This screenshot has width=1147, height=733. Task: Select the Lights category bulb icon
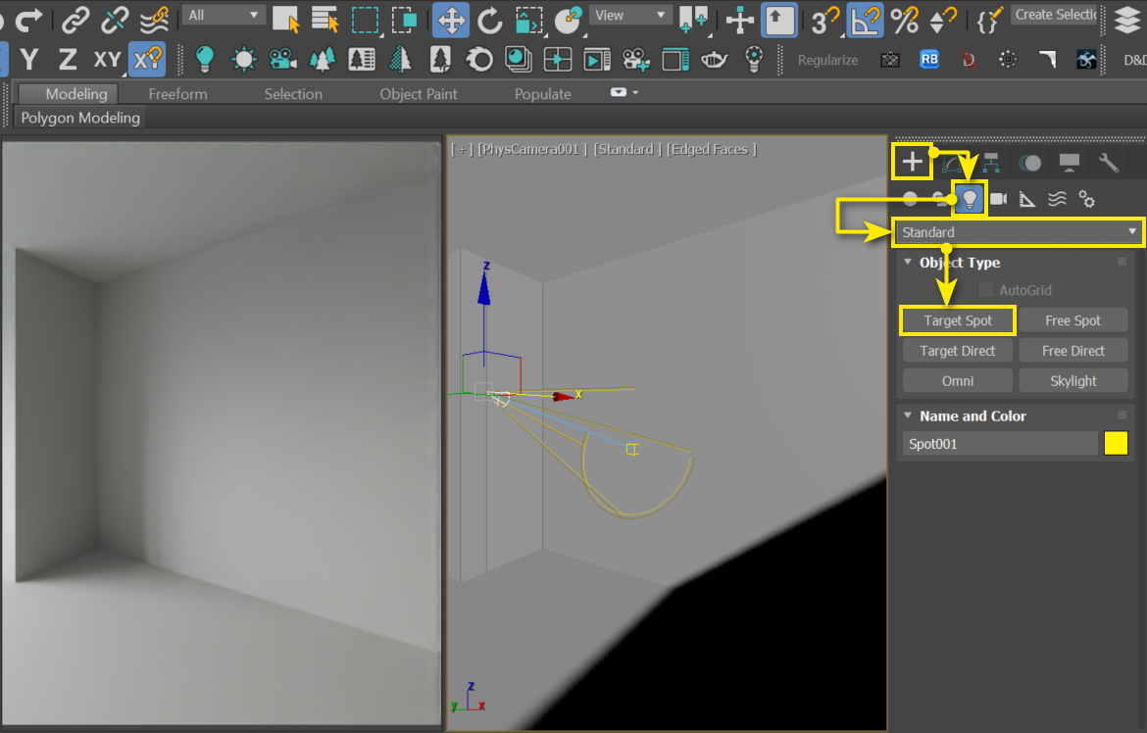pyautogui.click(x=970, y=199)
